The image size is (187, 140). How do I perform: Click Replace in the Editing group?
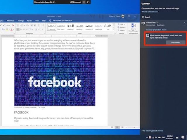(x=121, y=27)
